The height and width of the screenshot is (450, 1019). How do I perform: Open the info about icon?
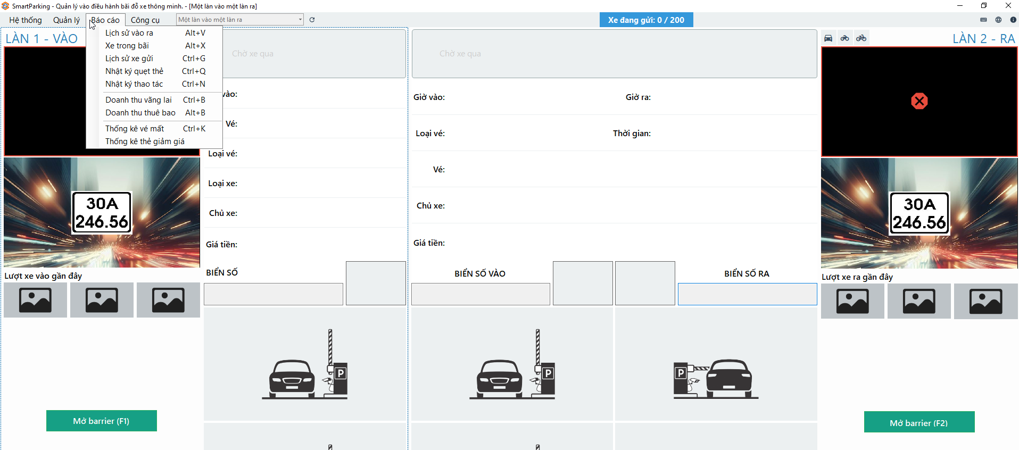pos(1013,20)
